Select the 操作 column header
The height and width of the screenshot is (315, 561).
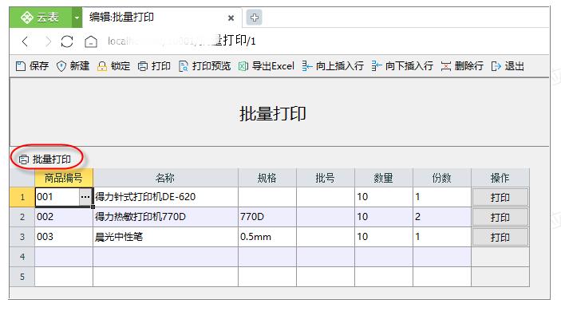pos(500,178)
